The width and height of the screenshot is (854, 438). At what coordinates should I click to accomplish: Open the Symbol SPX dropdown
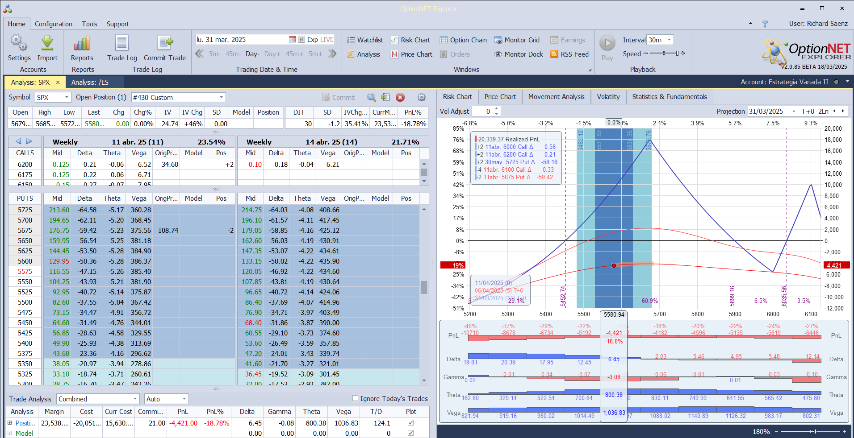coord(67,97)
